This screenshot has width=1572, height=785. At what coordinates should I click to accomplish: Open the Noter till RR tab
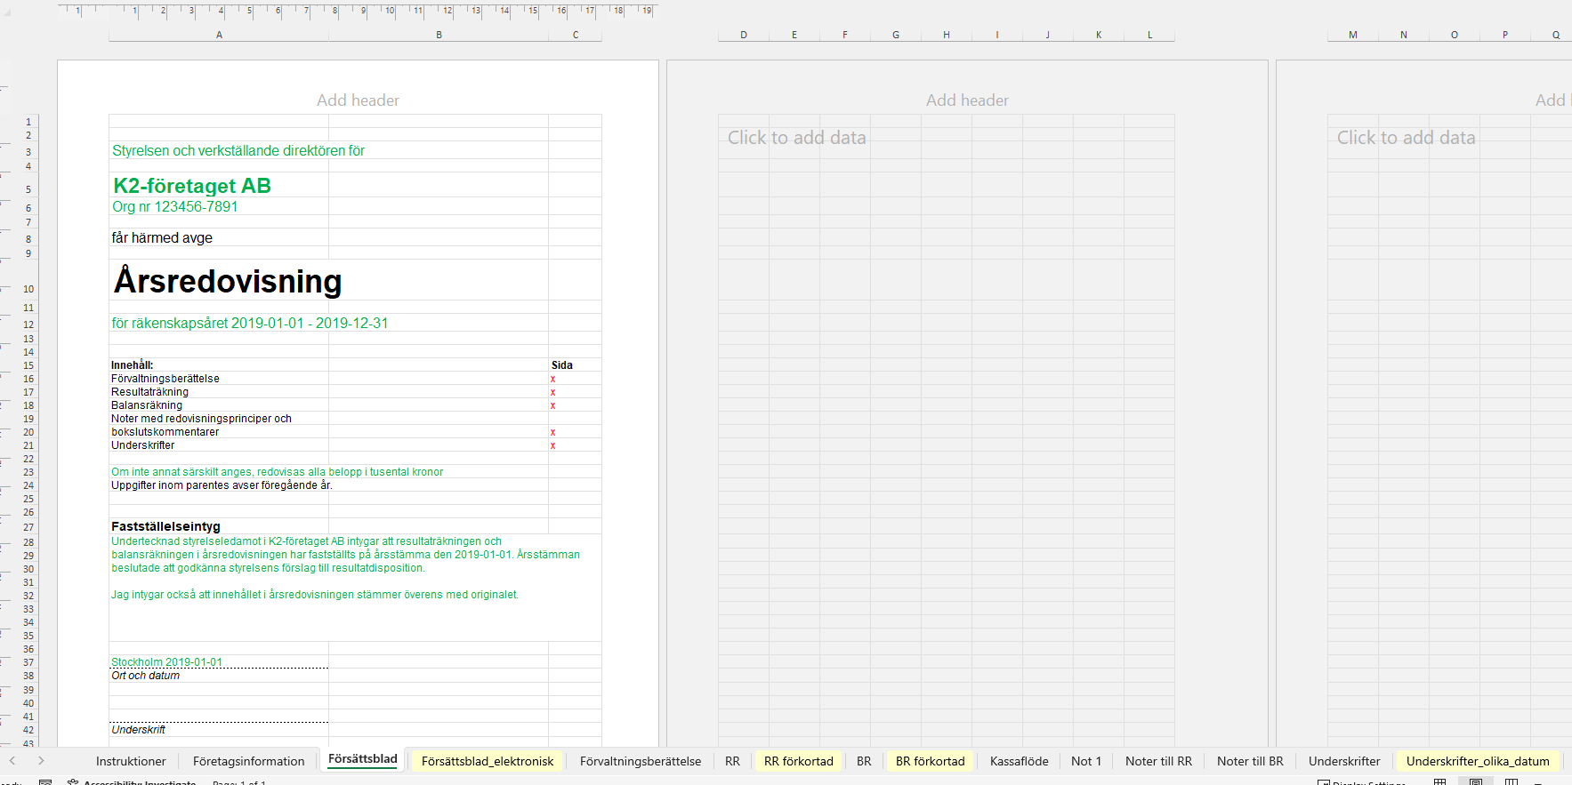pos(1157,761)
